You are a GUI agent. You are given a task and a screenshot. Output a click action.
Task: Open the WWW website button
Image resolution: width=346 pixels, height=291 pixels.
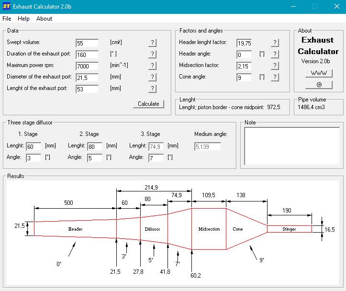[x=319, y=73]
